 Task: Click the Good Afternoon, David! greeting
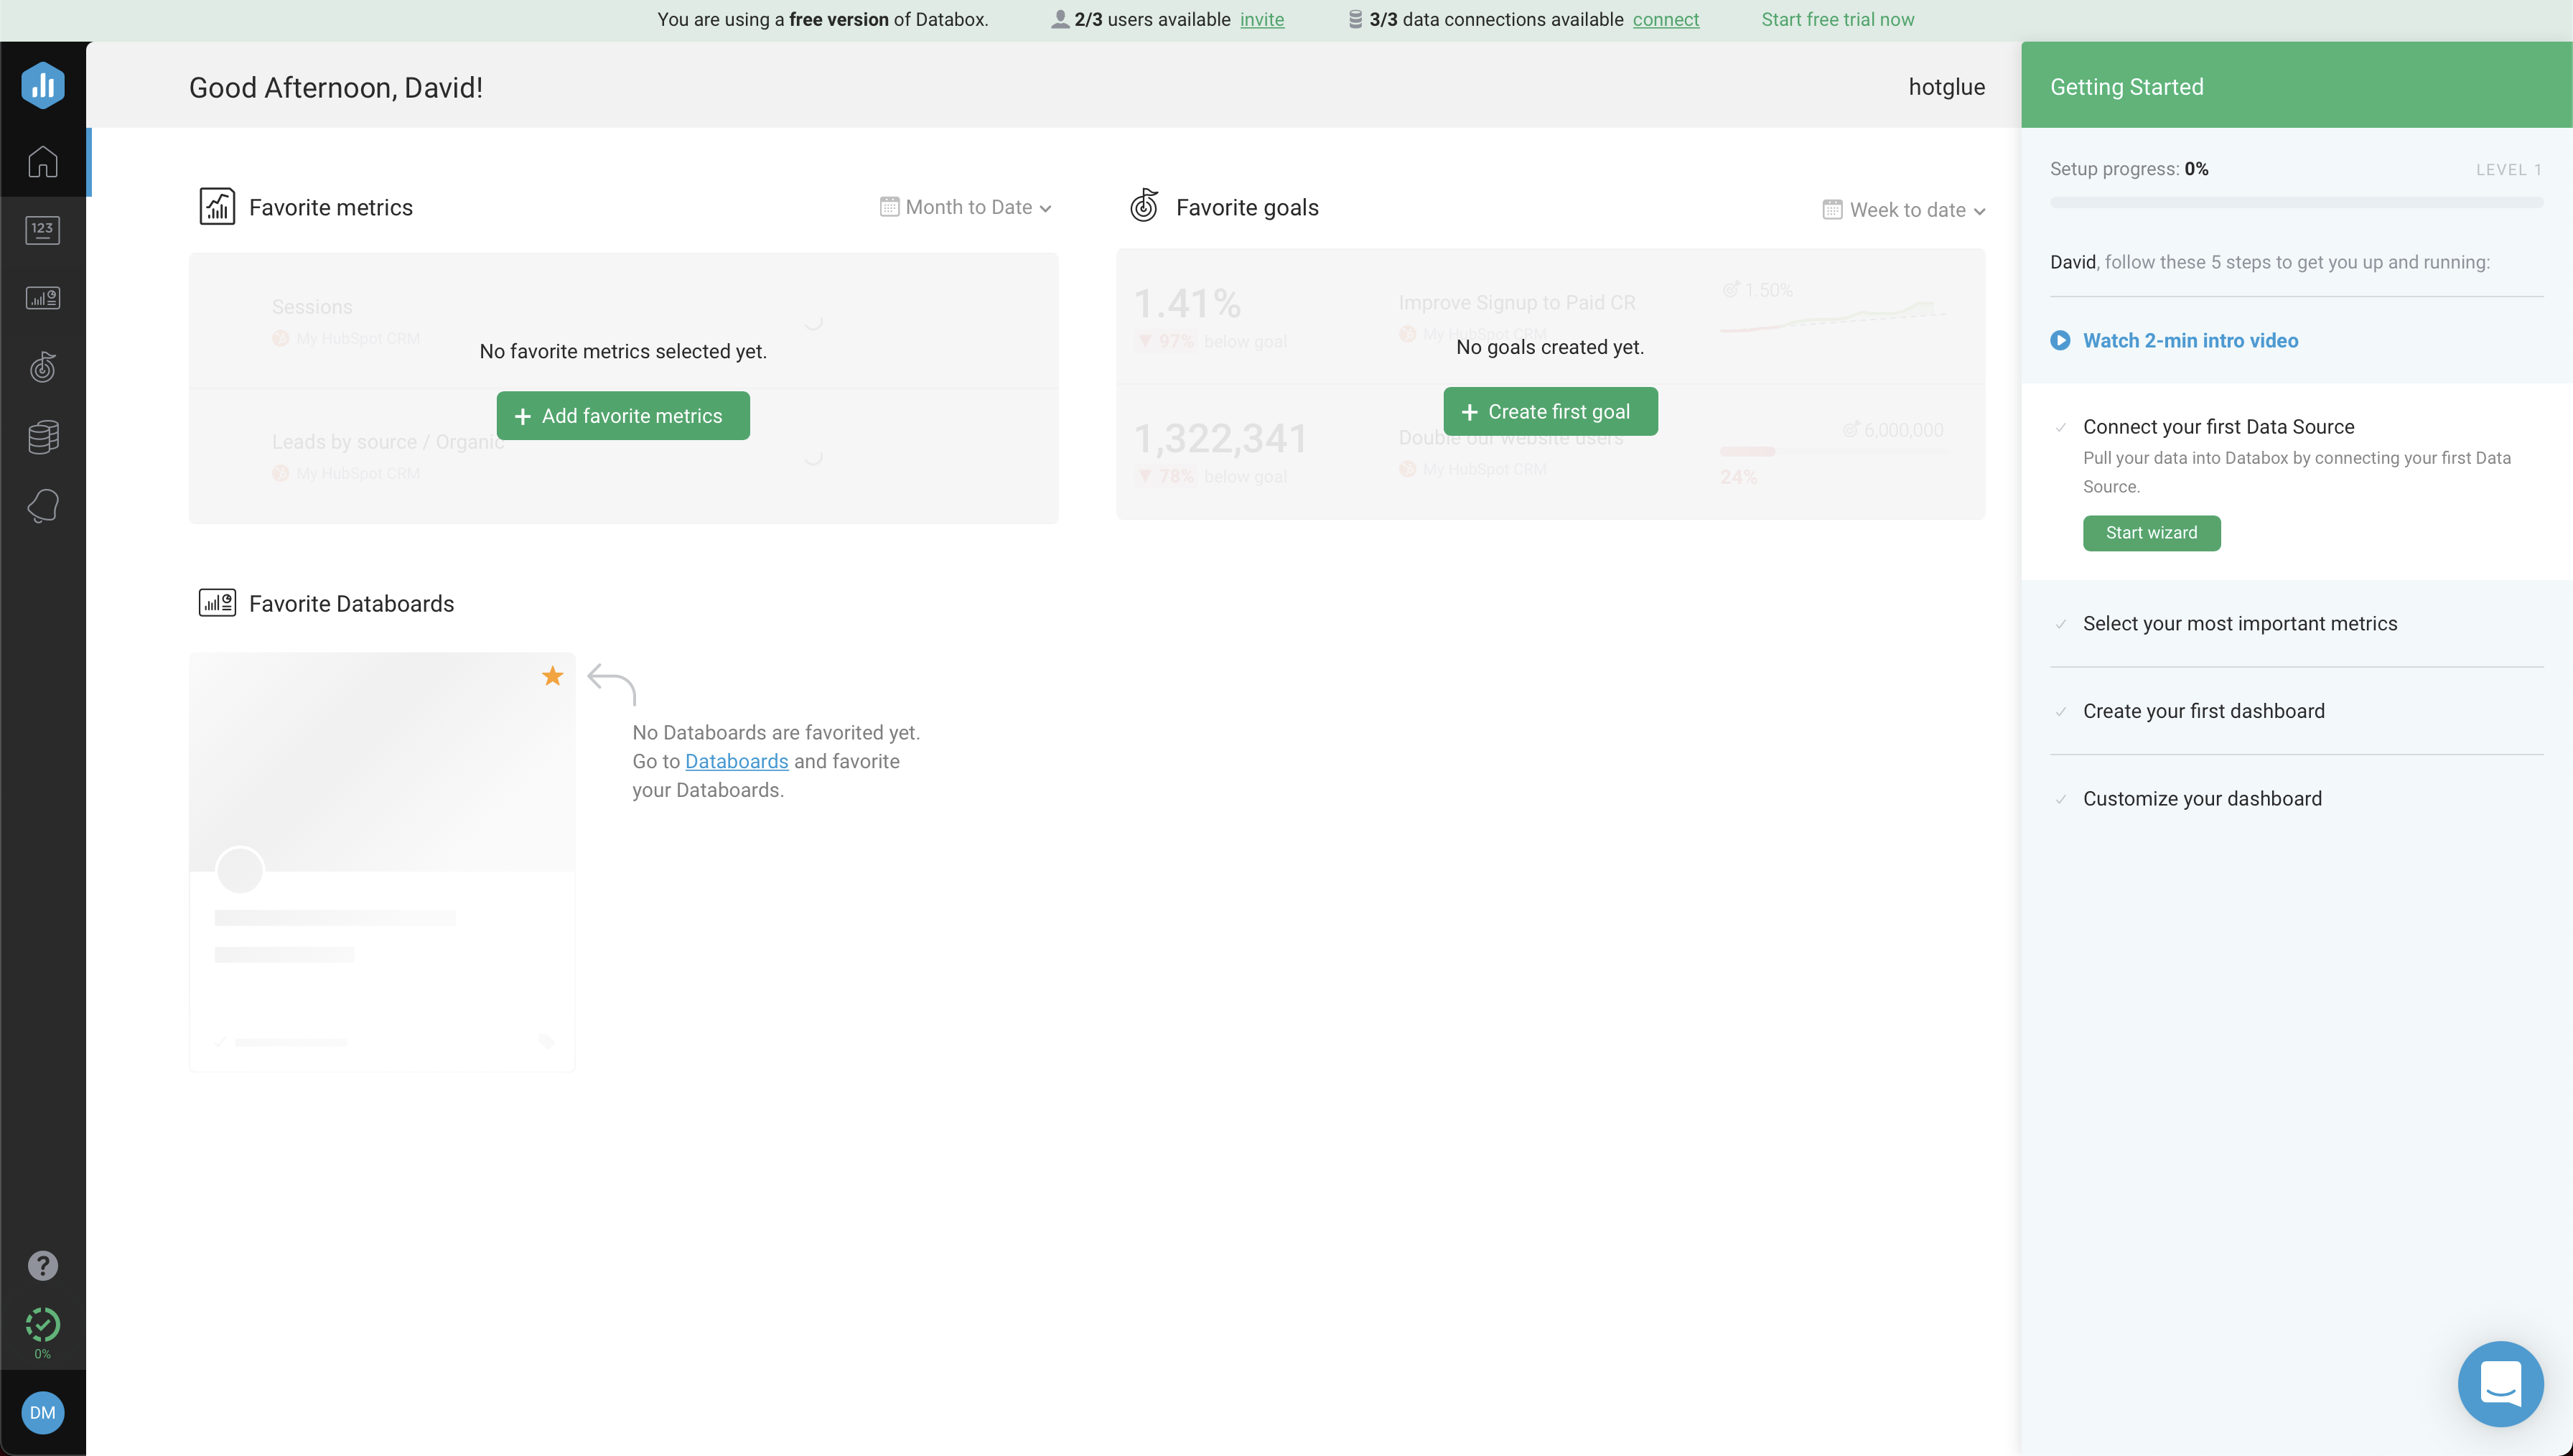click(x=336, y=87)
